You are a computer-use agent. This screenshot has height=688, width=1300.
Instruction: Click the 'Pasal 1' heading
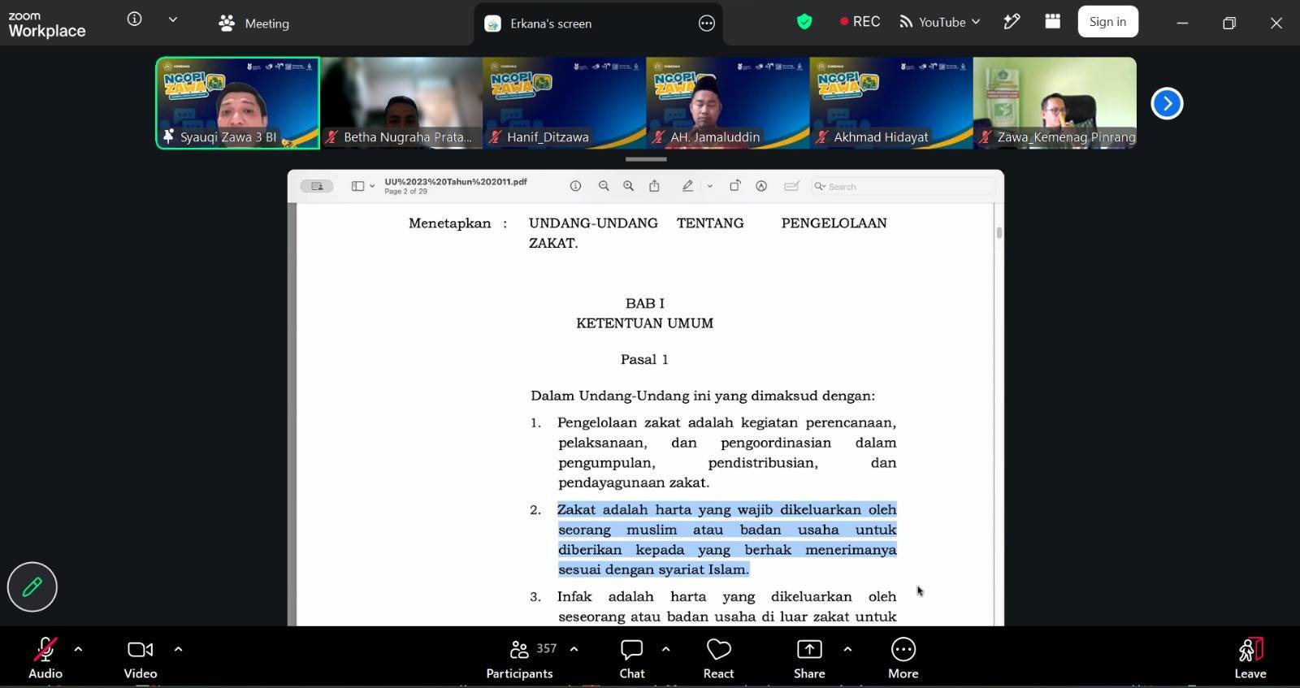click(x=644, y=359)
